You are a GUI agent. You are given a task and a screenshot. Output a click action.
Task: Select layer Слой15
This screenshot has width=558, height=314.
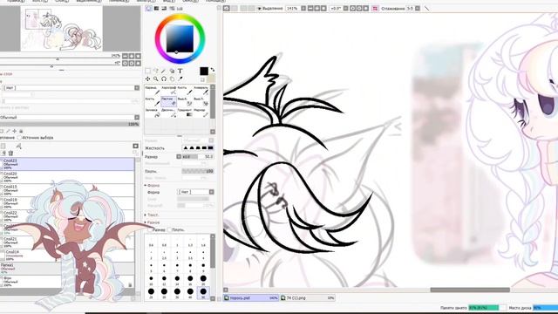[x=68, y=190]
